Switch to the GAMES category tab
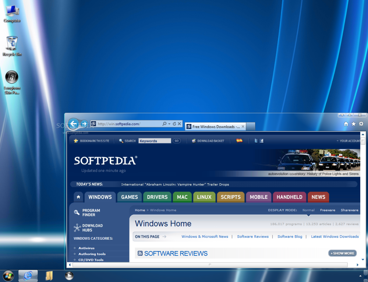This screenshot has width=368, height=282. pyautogui.click(x=129, y=197)
